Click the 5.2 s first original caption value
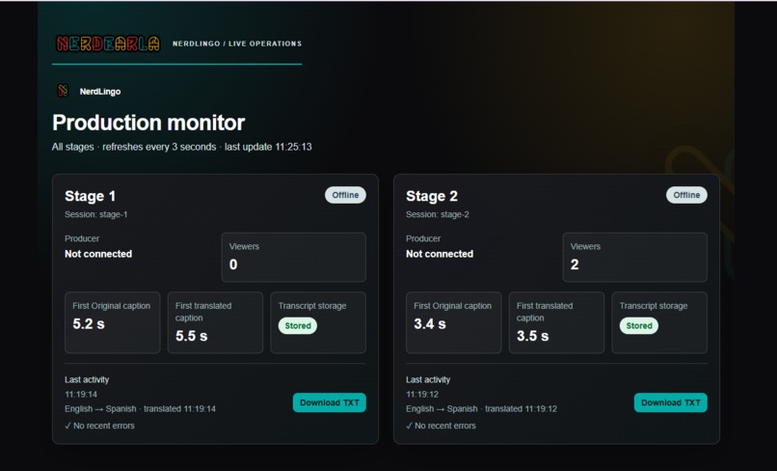 point(89,324)
